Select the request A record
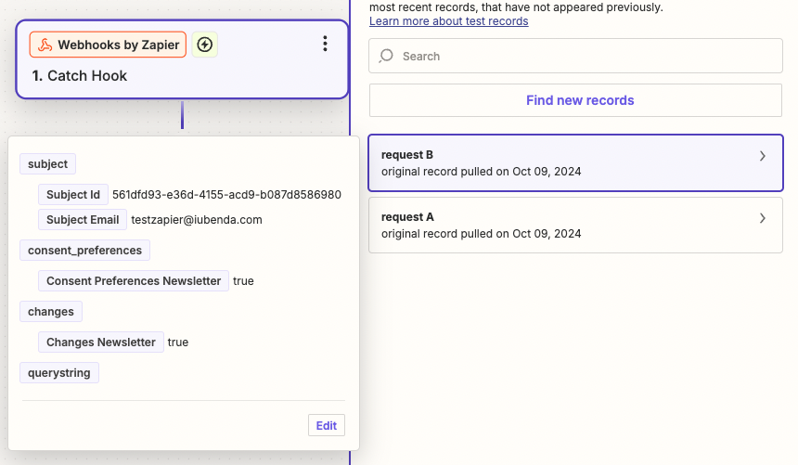The height and width of the screenshot is (465, 798). [557, 225]
